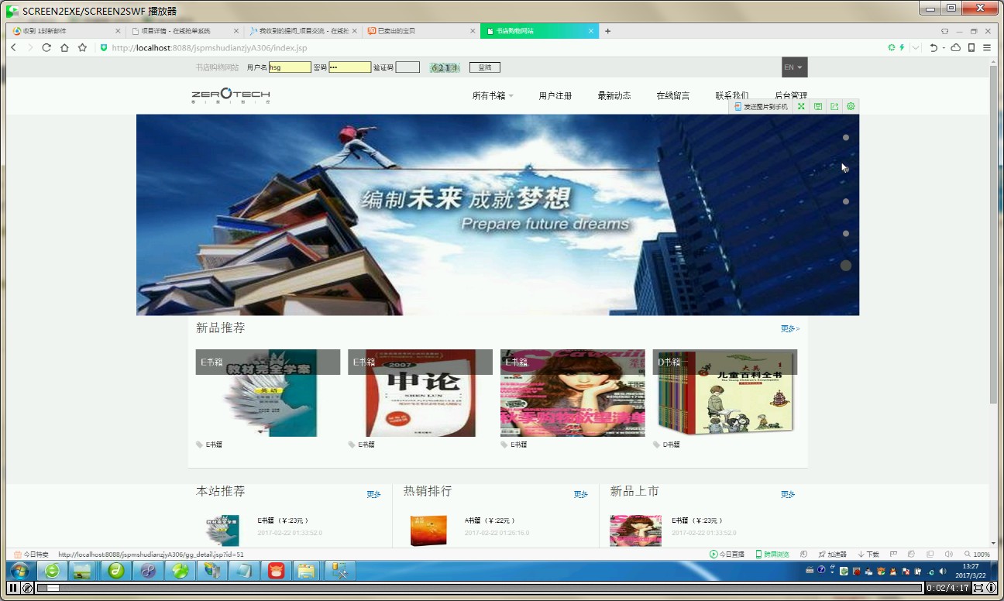
Task: Open the browser home page
Action: coord(64,47)
